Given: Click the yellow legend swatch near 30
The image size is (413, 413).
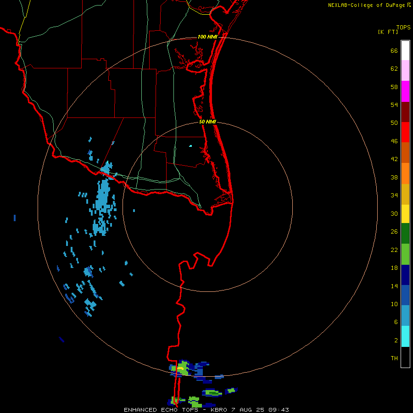Looking at the screenshot, I should click(405, 214).
